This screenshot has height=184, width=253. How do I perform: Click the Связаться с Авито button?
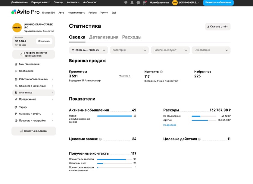click(33, 131)
